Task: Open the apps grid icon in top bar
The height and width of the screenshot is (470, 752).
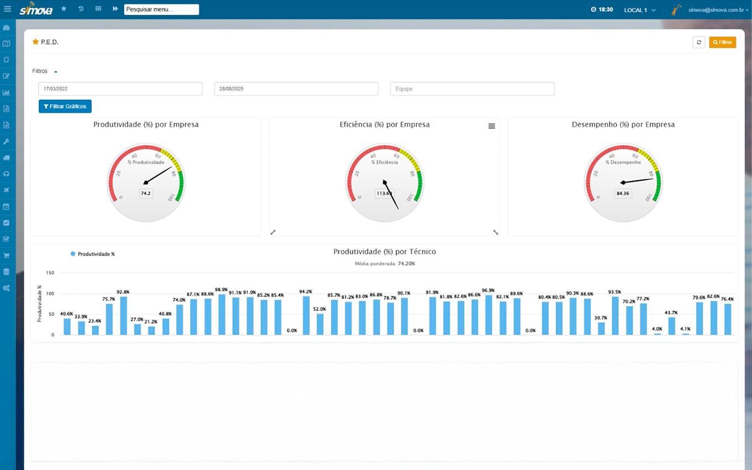Action: tap(98, 9)
